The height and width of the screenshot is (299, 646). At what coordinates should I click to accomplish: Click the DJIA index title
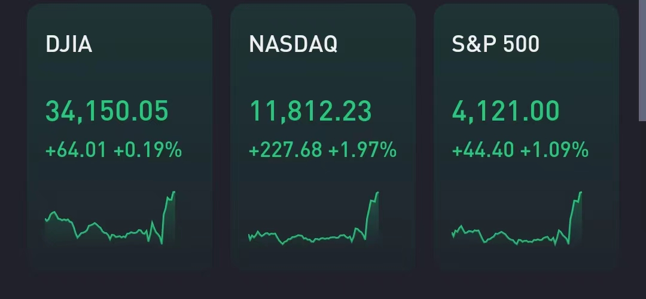coord(69,44)
